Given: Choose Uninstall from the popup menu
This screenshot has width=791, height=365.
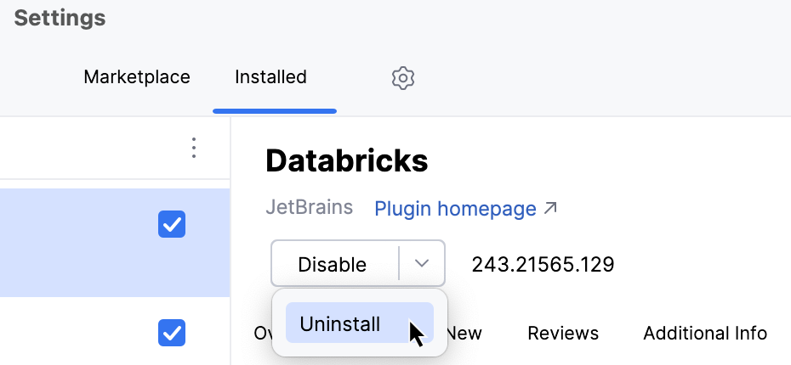Looking at the screenshot, I should point(340,323).
